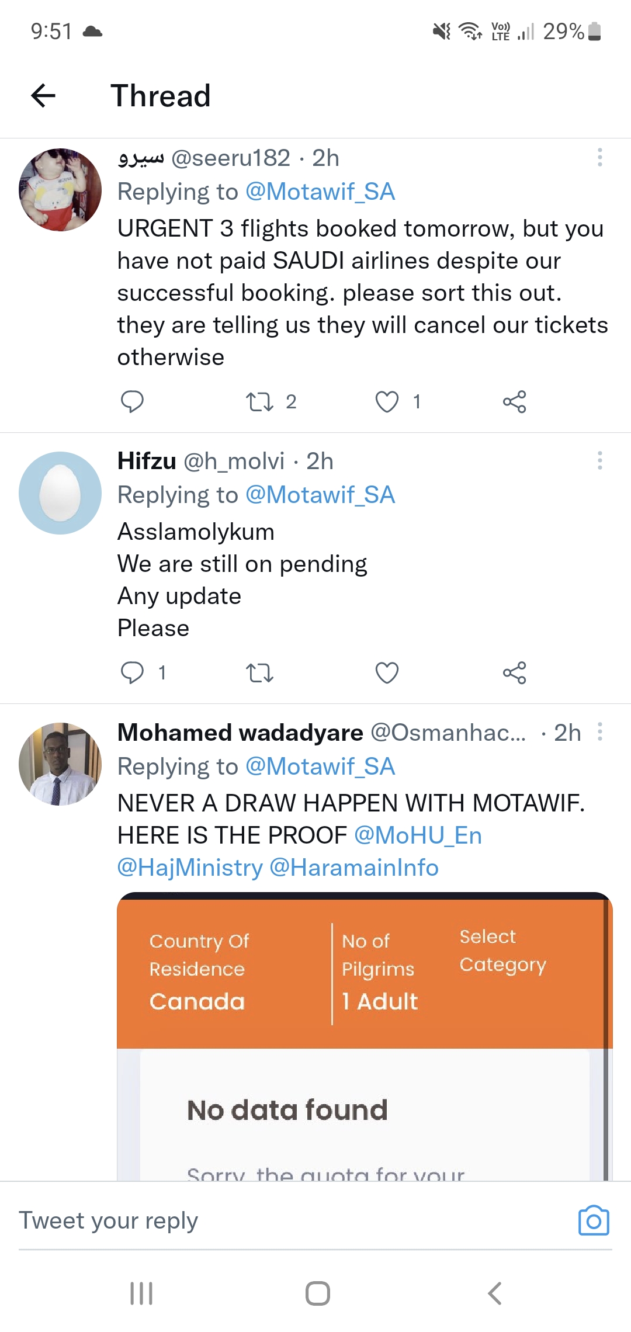Reply to seeru182's urgent flights tweet
631x1332 pixels.
132,402
